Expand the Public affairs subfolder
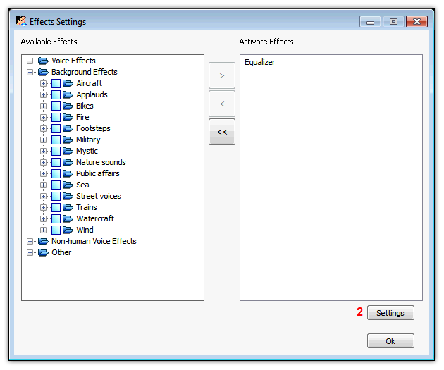 [43, 174]
